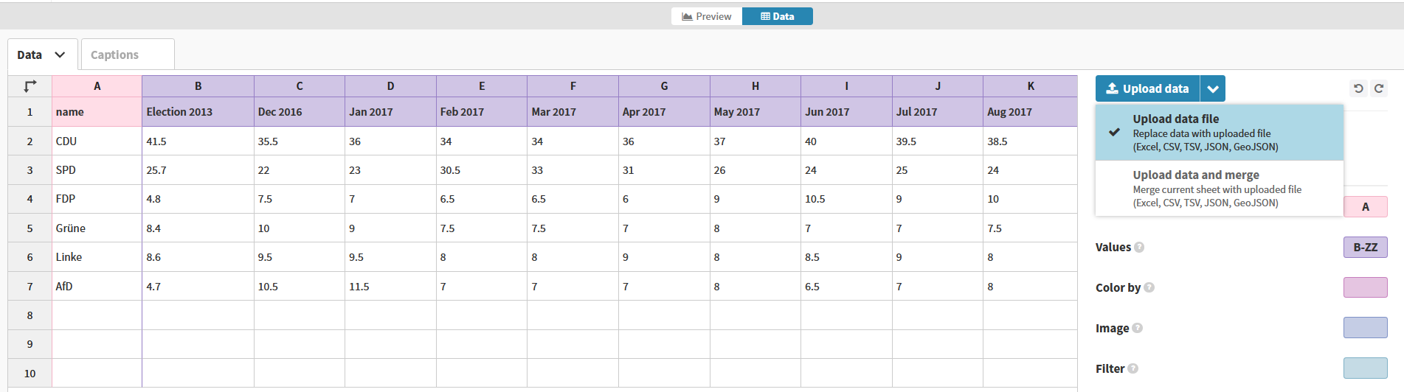Viewport: 1404px width, 392px height.
Task: Toggle upload options dropdown arrow
Action: tap(1213, 88)
